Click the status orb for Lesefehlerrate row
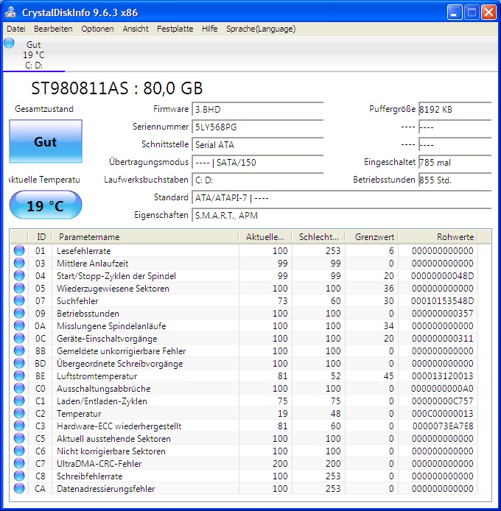Viewport: 501px width, 511px height. [x=18, y=251]
